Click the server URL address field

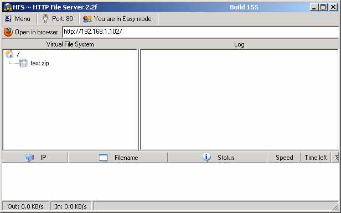(201, 32)
